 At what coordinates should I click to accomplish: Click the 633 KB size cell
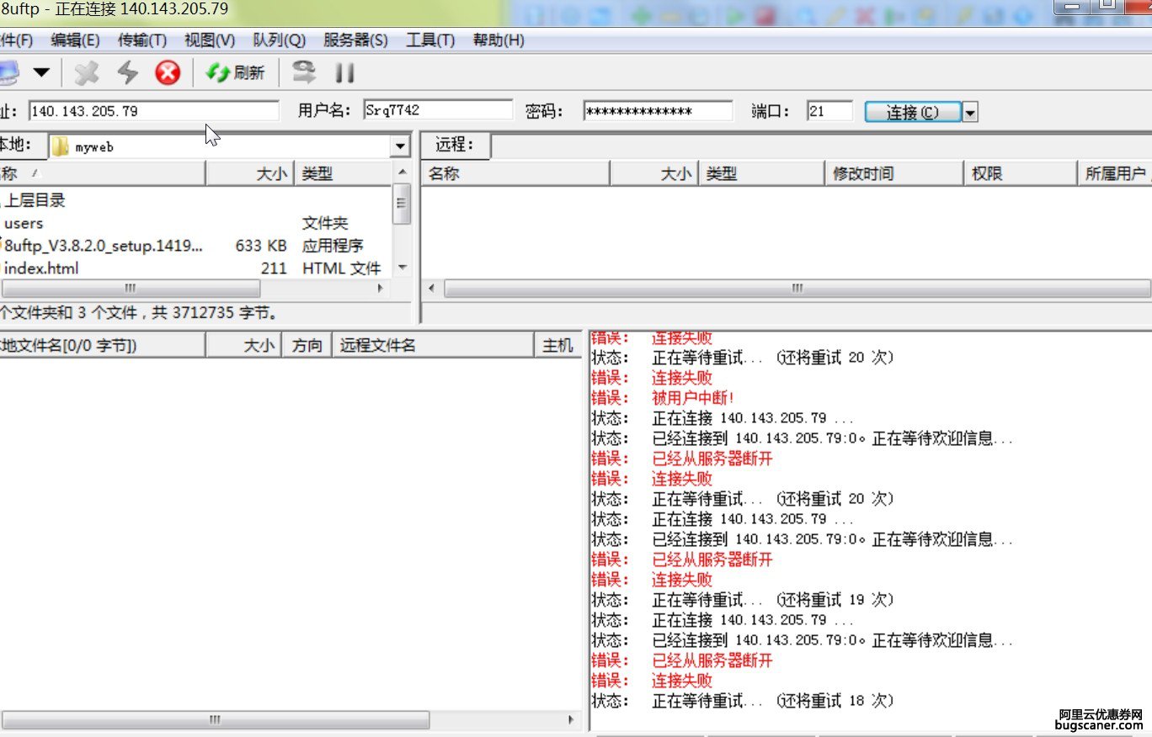pos(261,246)
